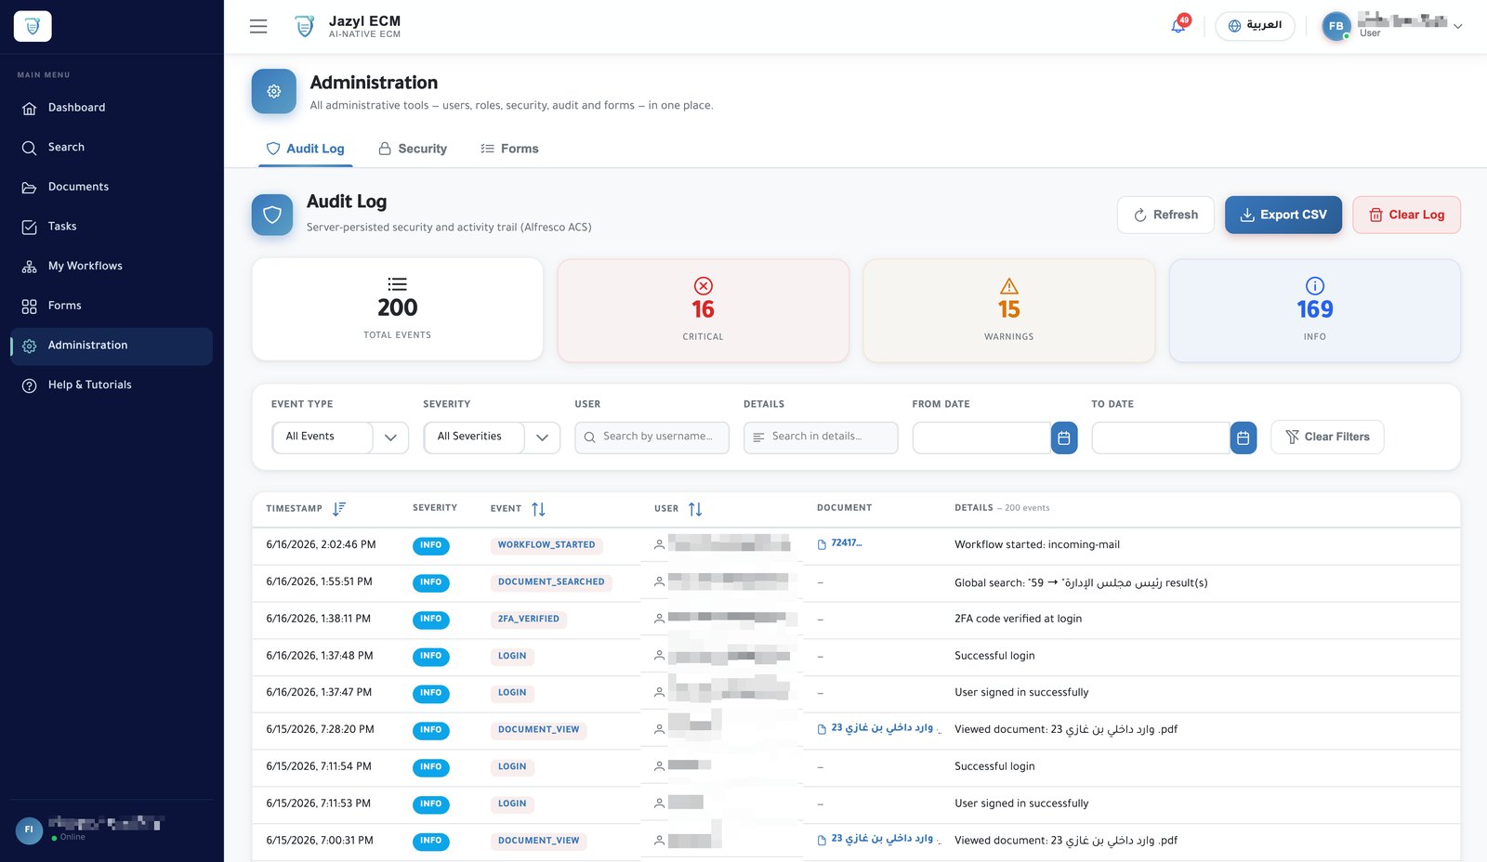Screen dimensions: 1487x862
Task: Click the Severity column header
Action: [435, 508]
